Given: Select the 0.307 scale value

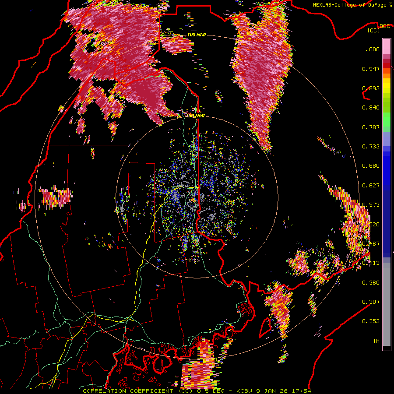Looking at the screenshot, I should click(x=371, y=302).
